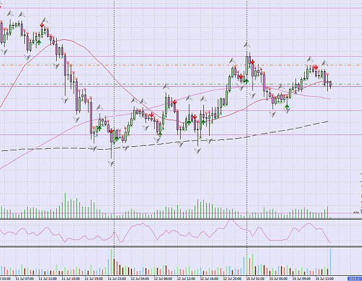Select the orange dash-dot horizontal level line

(181, 65)
